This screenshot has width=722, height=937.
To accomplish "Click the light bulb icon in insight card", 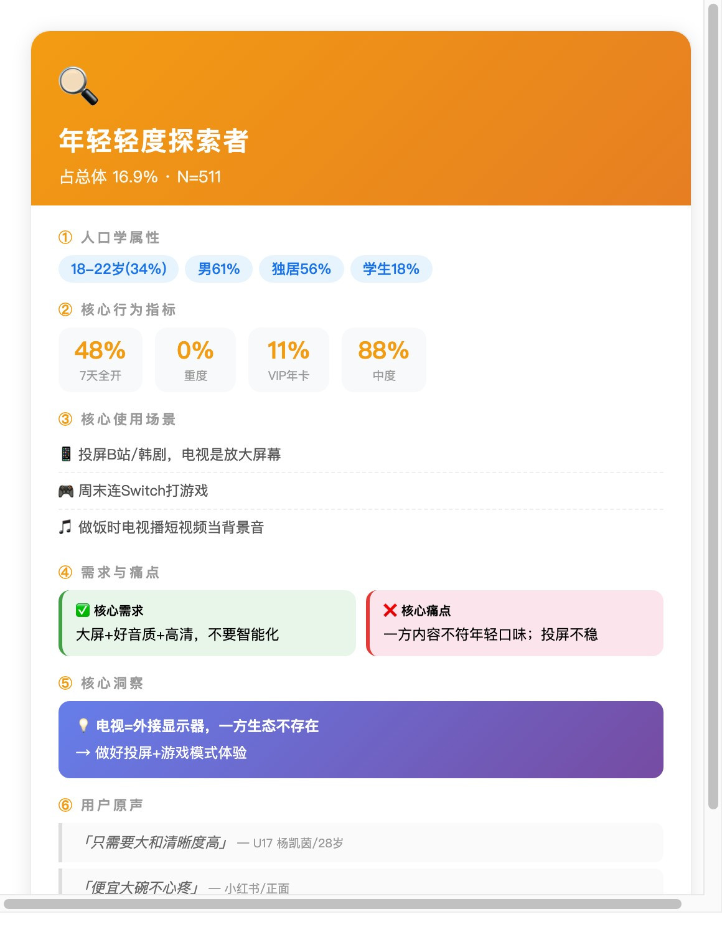I will [83, 725].
